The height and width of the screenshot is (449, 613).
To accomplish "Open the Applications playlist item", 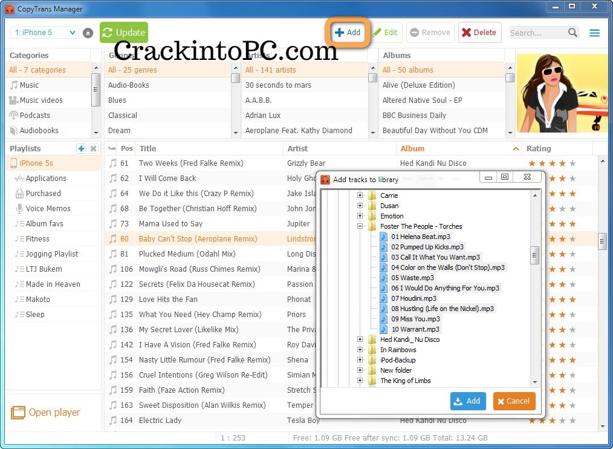I will 53,178.
